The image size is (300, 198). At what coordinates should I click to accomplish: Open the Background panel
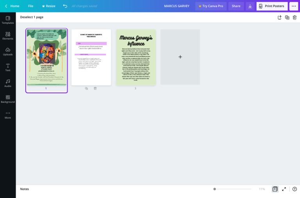click(8, 99)
